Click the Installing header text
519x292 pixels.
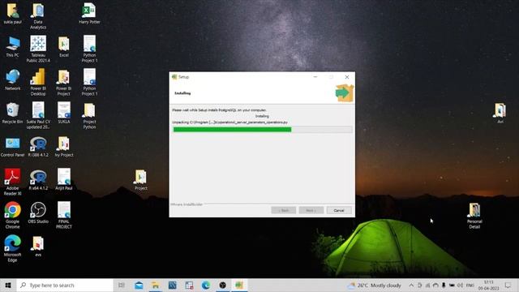[x=182, y=93]
